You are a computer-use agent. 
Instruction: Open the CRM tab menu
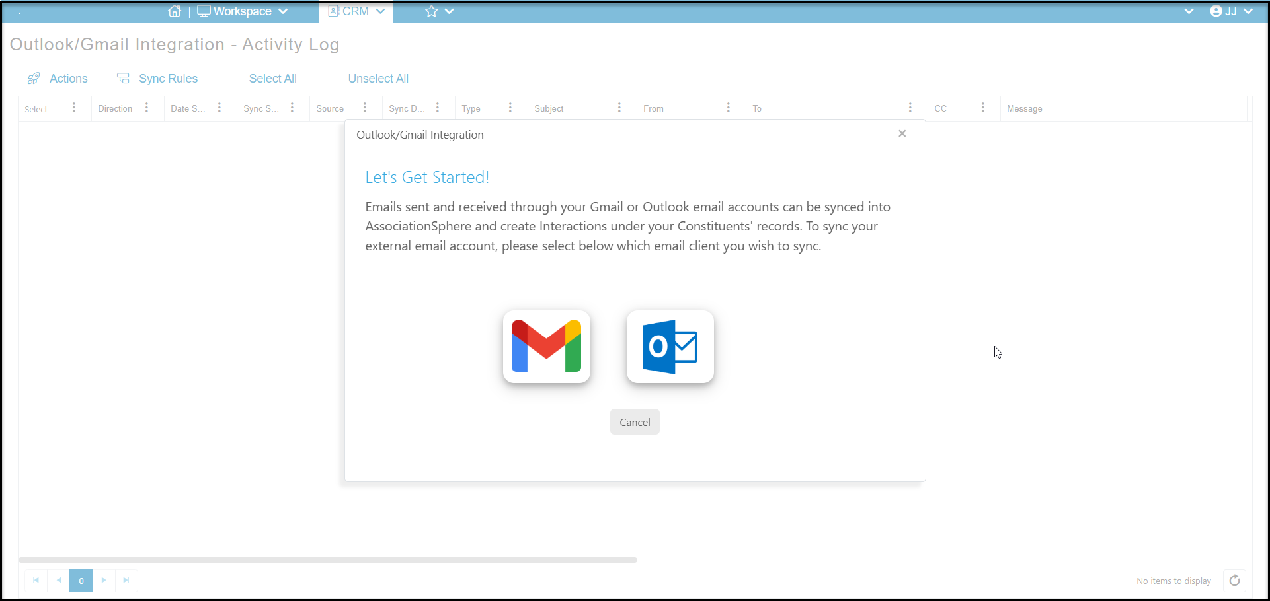(x=356, y=11)
